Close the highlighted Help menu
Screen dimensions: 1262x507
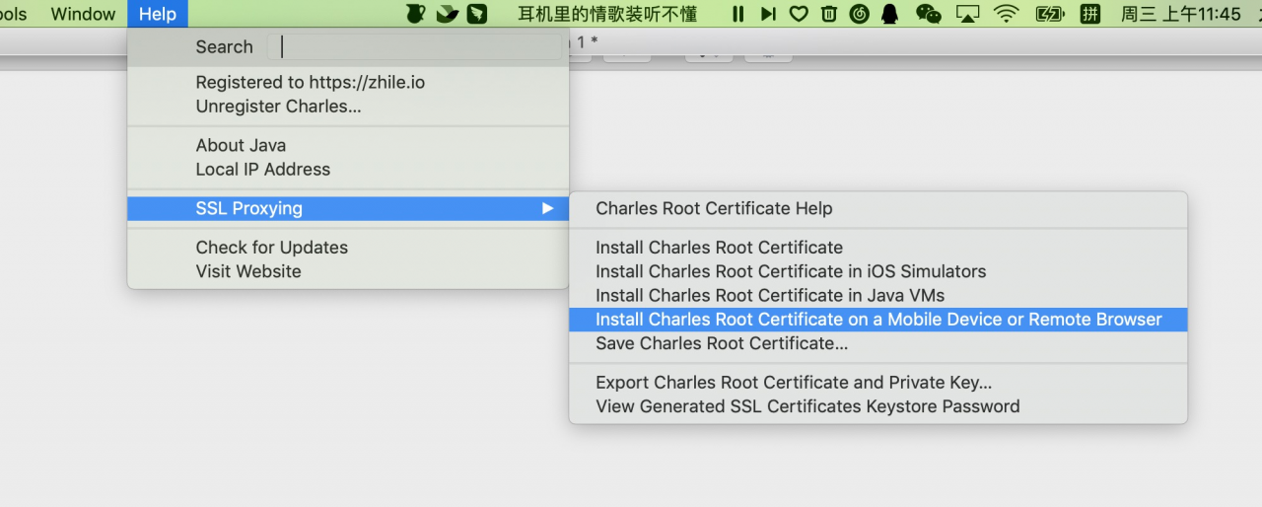158,14
